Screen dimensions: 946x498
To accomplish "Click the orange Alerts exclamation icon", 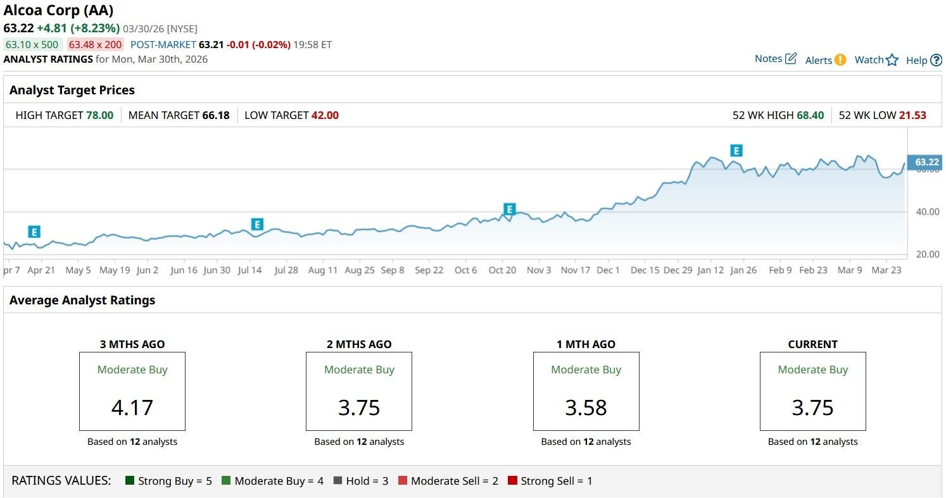I will [840, 60].
